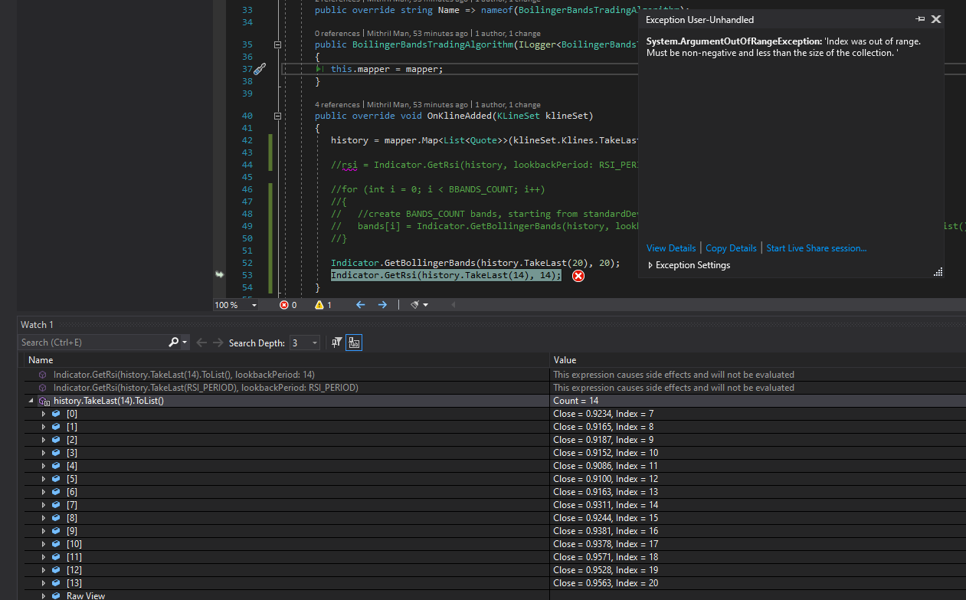Click value 'Close = 0.9381, Index = 16'
The image size is (966, 600).
[x=605, y=531]
